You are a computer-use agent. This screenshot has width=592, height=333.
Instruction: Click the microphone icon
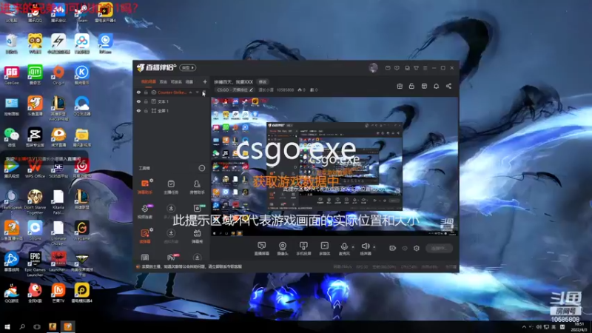(x=344, y=247)
